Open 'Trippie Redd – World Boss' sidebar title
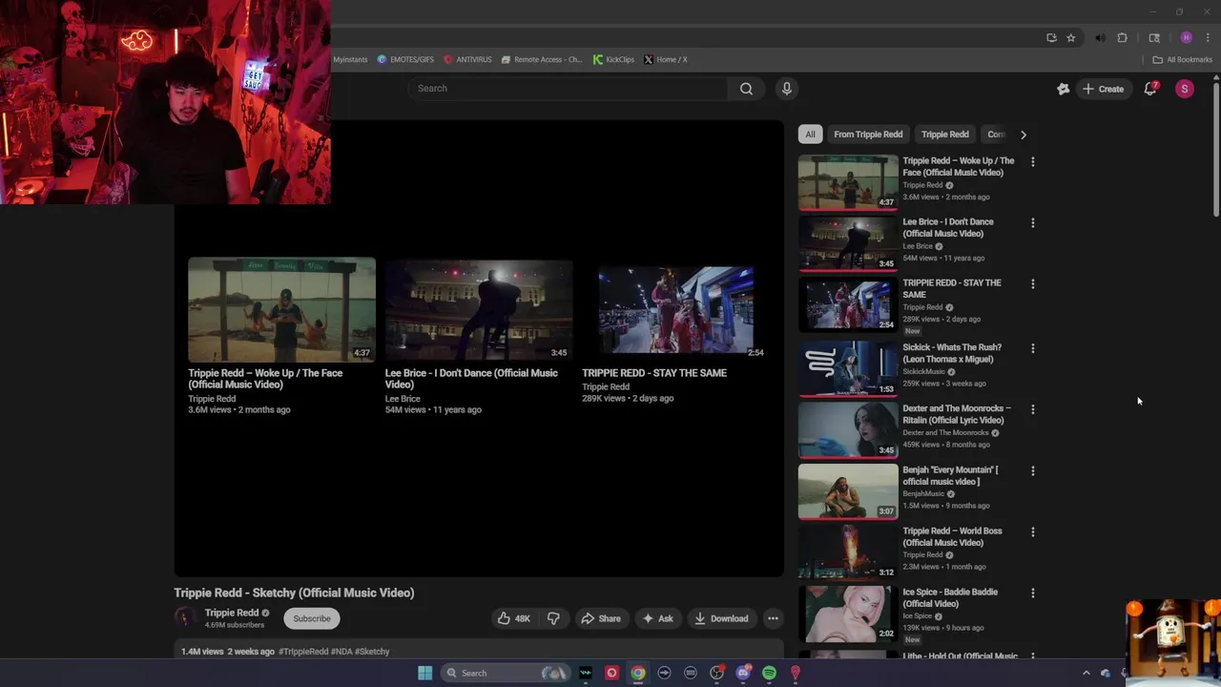 click(x=952, y=537)
